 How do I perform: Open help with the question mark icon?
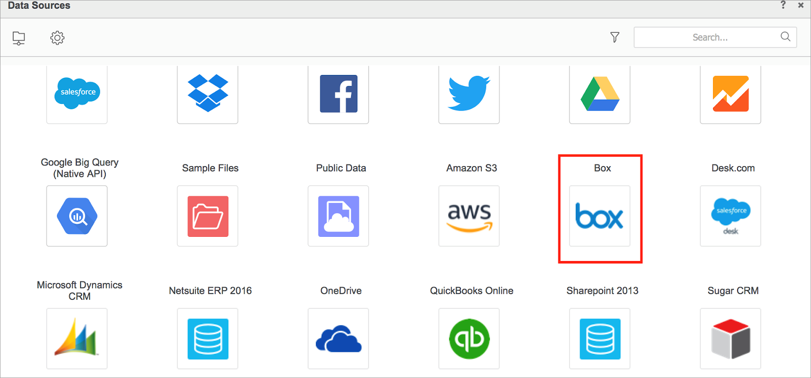point(783,5)
